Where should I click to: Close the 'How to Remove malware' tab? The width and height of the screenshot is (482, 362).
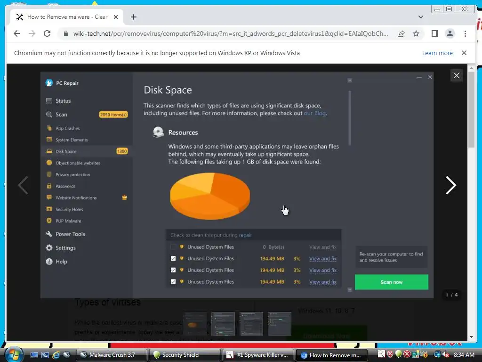click(116, 17)
